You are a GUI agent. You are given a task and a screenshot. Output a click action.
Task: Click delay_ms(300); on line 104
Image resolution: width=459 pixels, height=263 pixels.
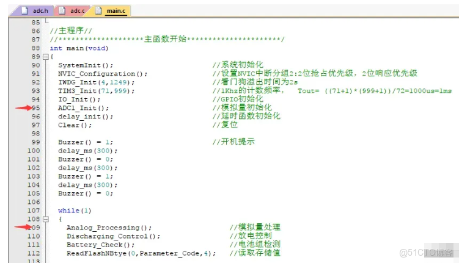[x=88, y=185]
